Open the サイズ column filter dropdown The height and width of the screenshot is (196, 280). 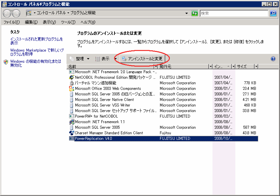point(256,67)
